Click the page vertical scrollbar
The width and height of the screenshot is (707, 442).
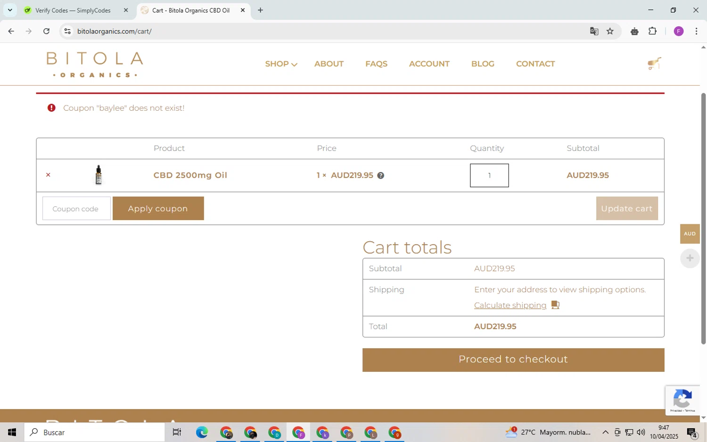pyautogui.click(x=703, y=219)
